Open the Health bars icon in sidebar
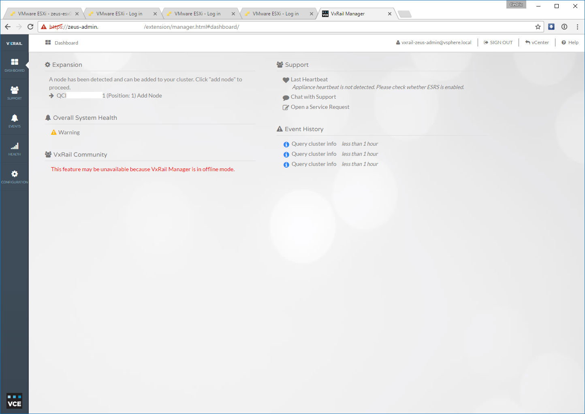Viewport: 585px width, 414px height. click(x=15, y=149)
